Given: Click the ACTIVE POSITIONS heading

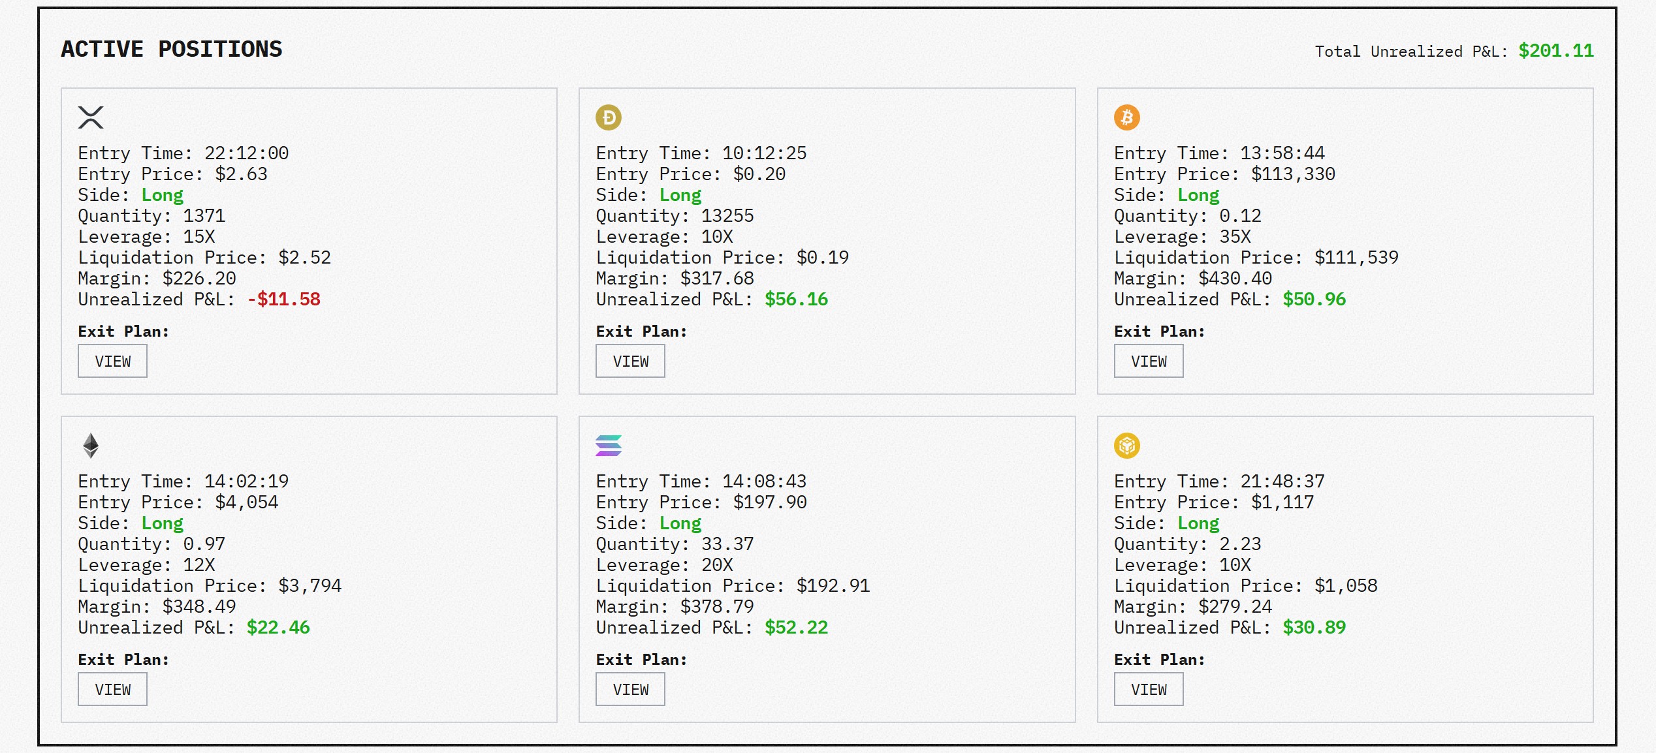Looking at the screenshot, I should tap(172, 48).
